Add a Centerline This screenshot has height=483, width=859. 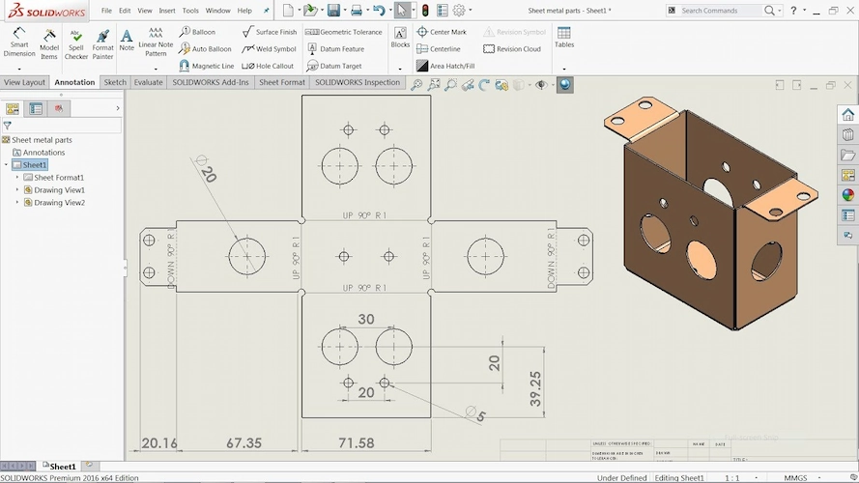tap(439, 48)
